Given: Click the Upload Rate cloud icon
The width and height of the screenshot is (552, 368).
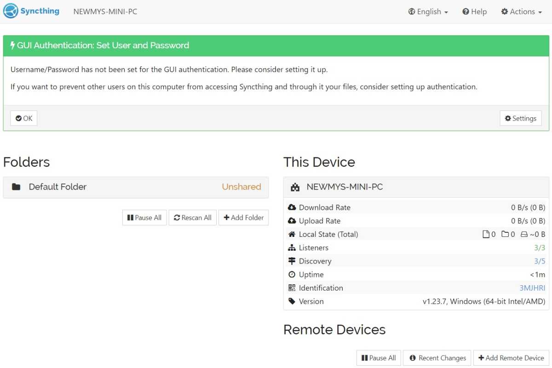Looking at the screenshot, I should [x=292, y=221].
